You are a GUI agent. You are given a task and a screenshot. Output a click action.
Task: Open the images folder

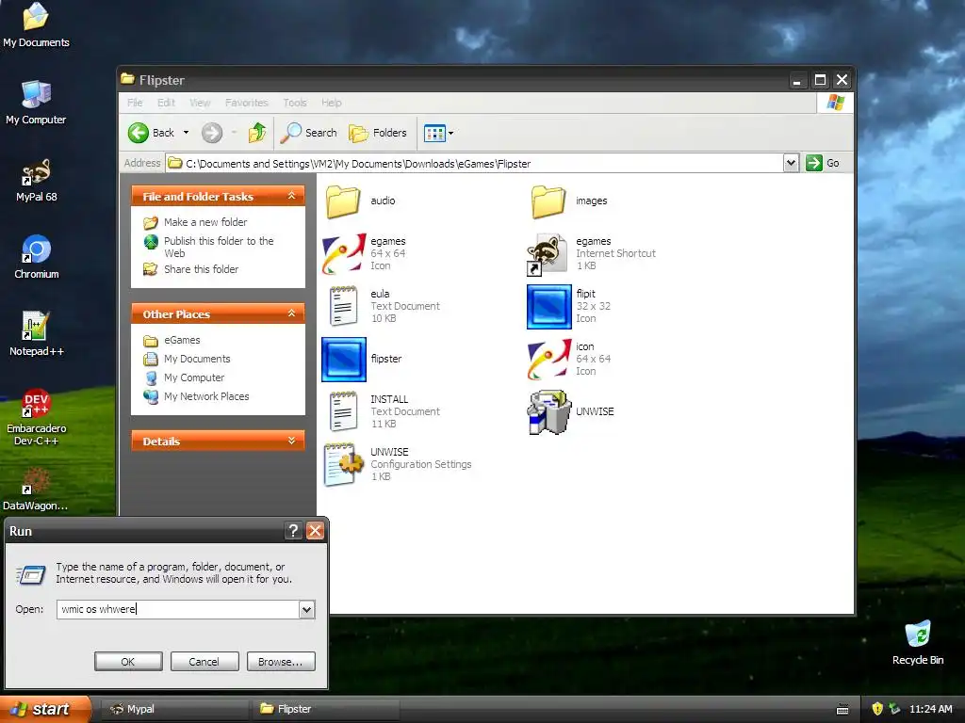click(568, 201)
